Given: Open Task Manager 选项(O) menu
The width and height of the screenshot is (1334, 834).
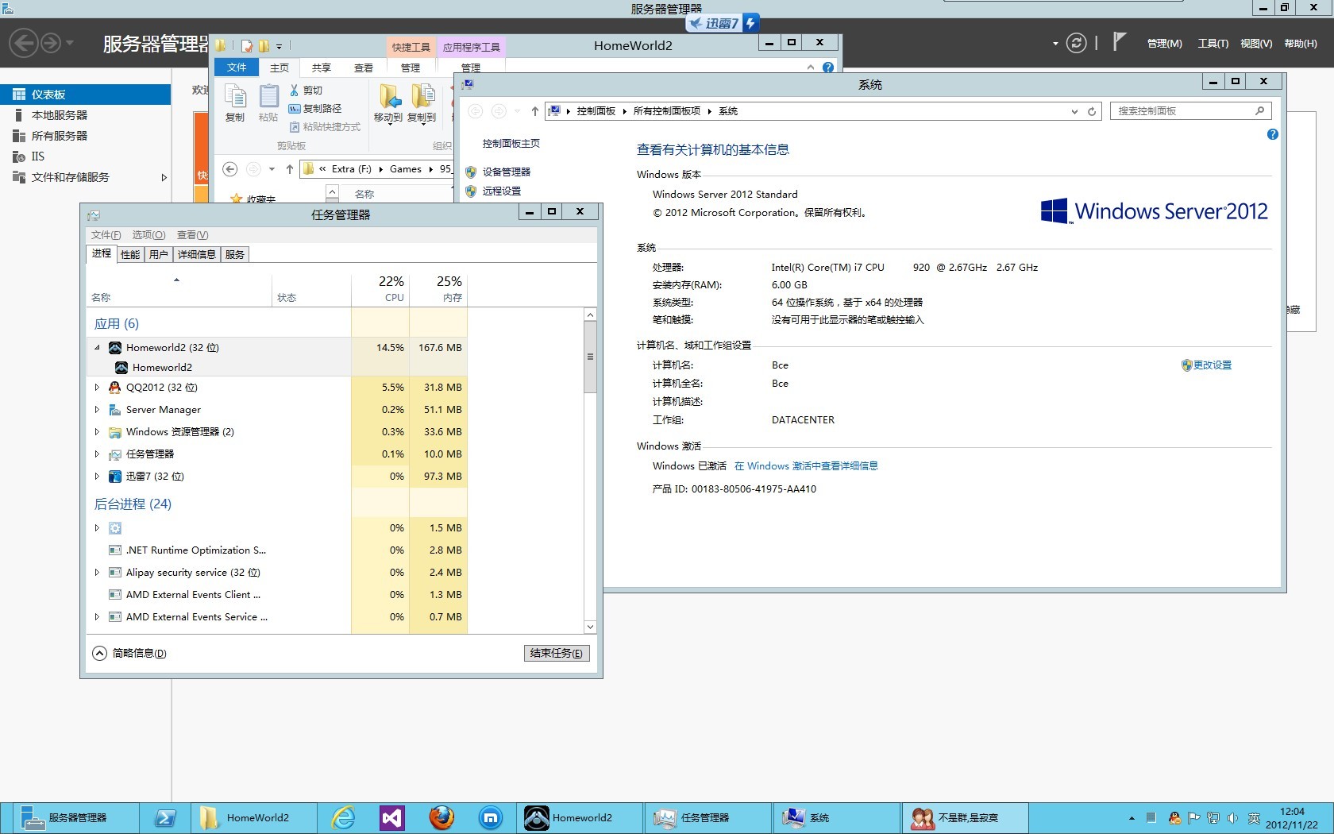Looking at the screenshot, I should tap(148, 234).
